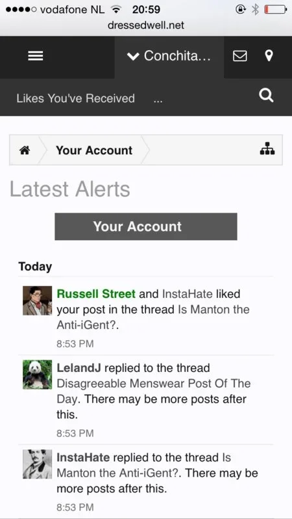Open first Is Manton the Anti-iGent? thread

153,317
